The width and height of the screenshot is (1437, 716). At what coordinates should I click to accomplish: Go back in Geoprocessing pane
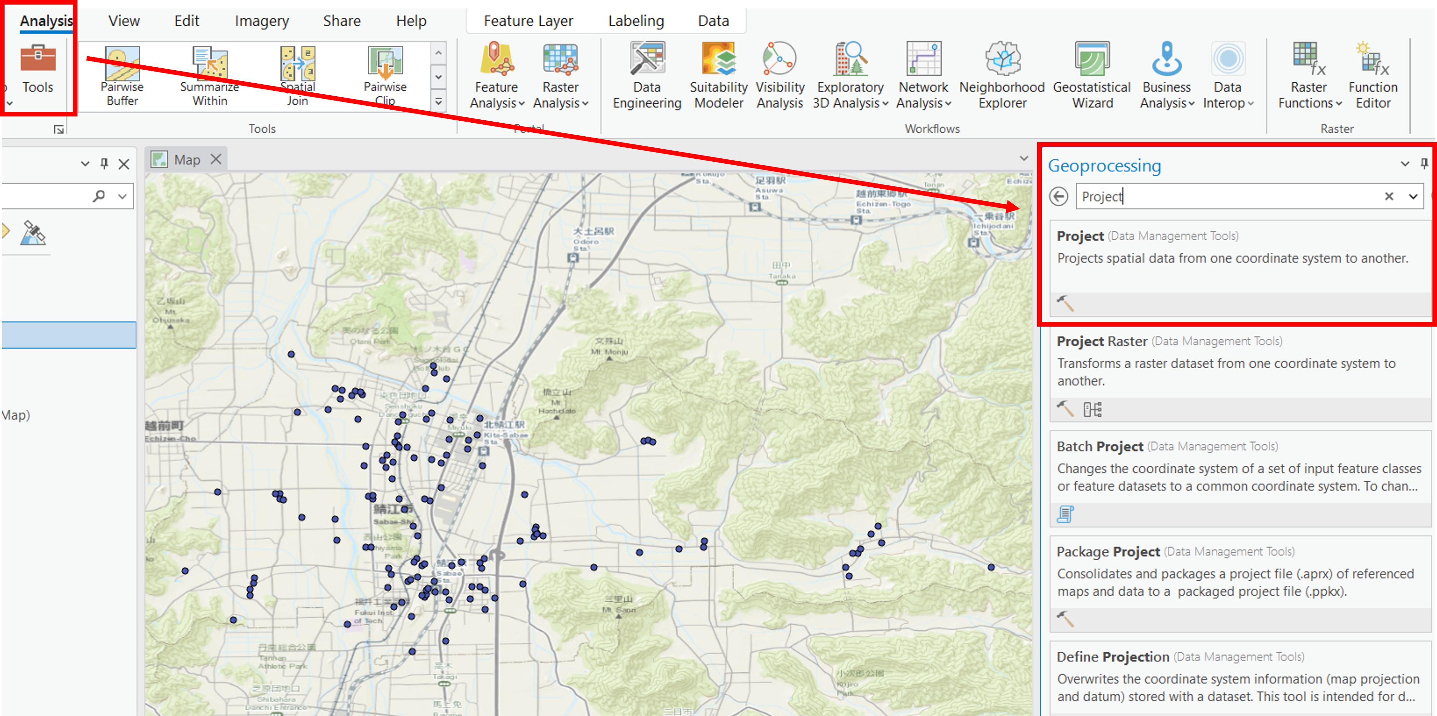[x=1058, y=196]
